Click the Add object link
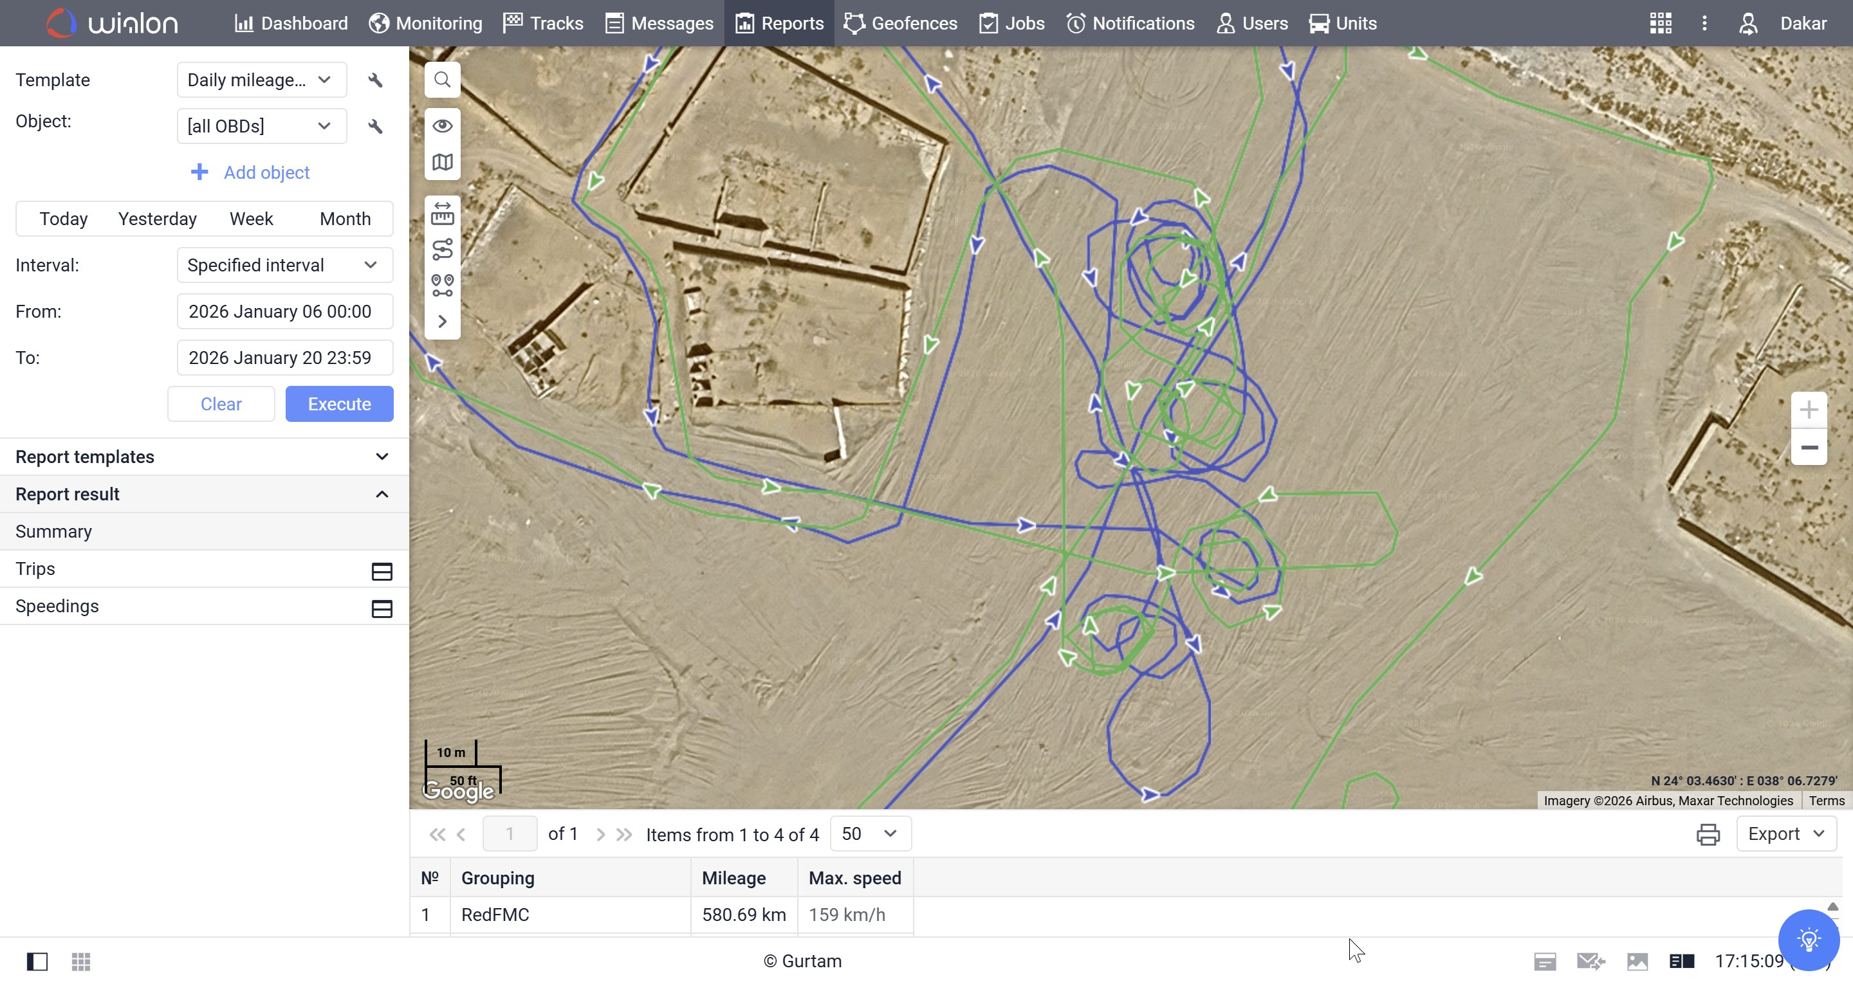The width and height of the screenshot is (1853, 984). pyautogui.click(x=249, y=172)
